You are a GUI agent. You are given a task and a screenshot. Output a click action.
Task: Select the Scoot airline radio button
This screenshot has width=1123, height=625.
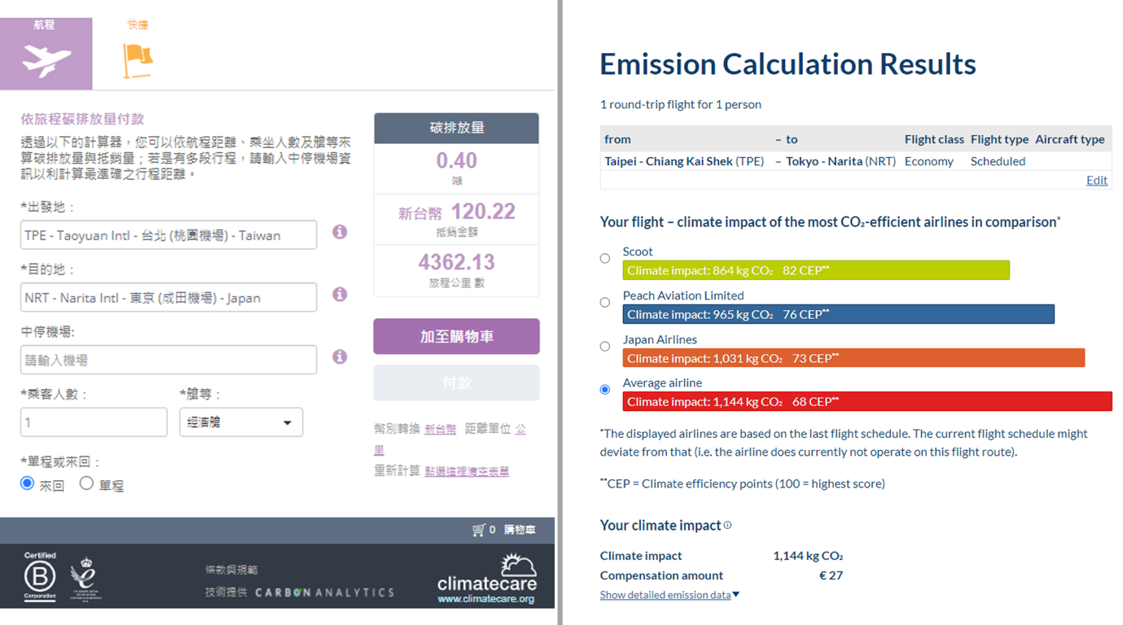point(604,259)
